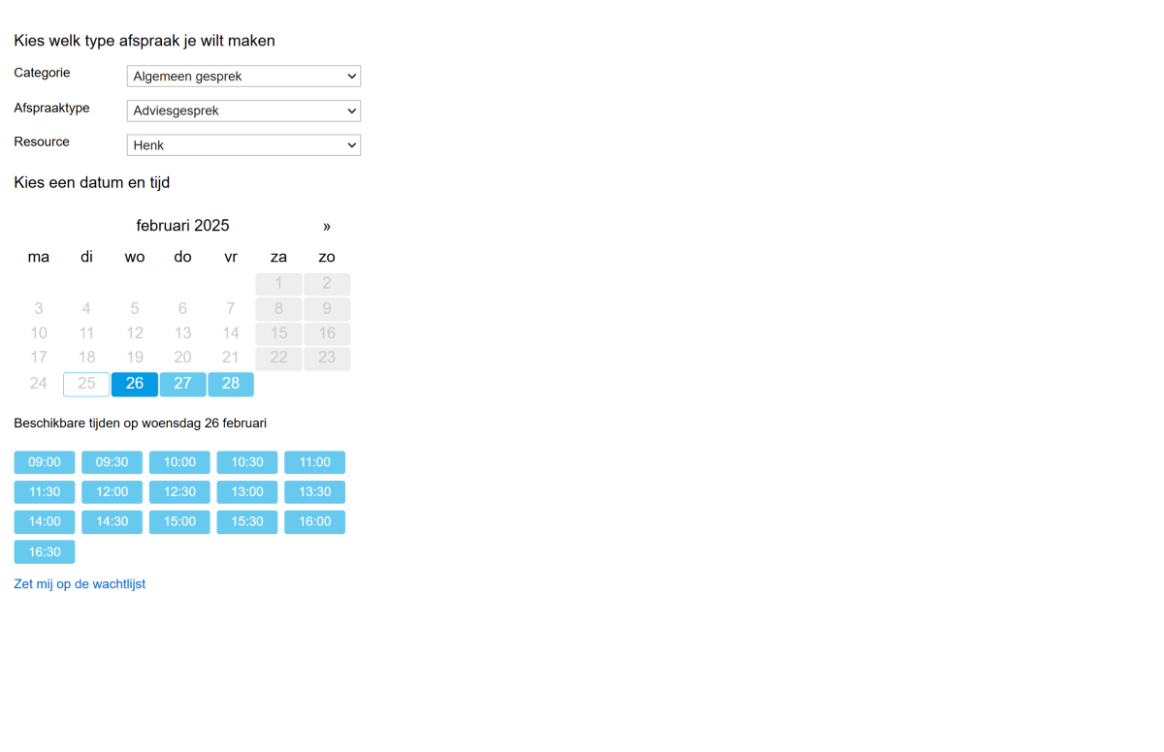Click the 'Afspraaktype' label

pos(51,108)
